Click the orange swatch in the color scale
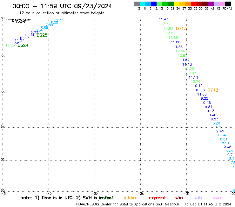 188,4
